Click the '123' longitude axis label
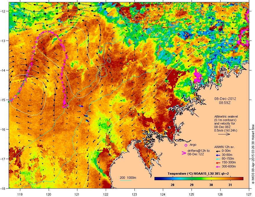 (x=134, y=194)
